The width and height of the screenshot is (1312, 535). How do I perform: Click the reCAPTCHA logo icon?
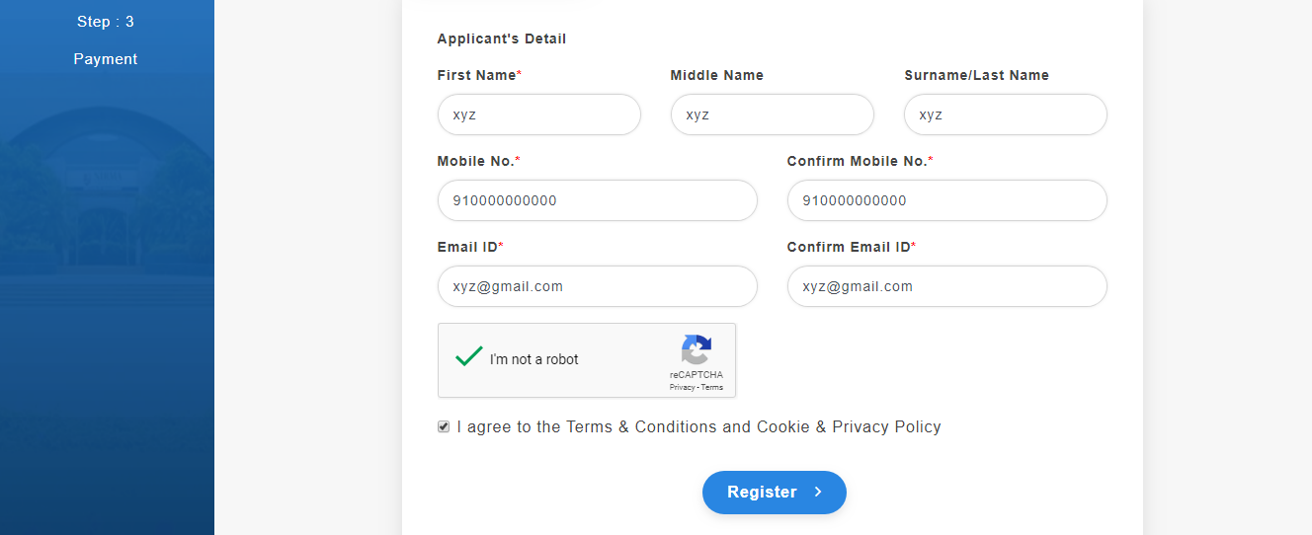coord(696,349)
